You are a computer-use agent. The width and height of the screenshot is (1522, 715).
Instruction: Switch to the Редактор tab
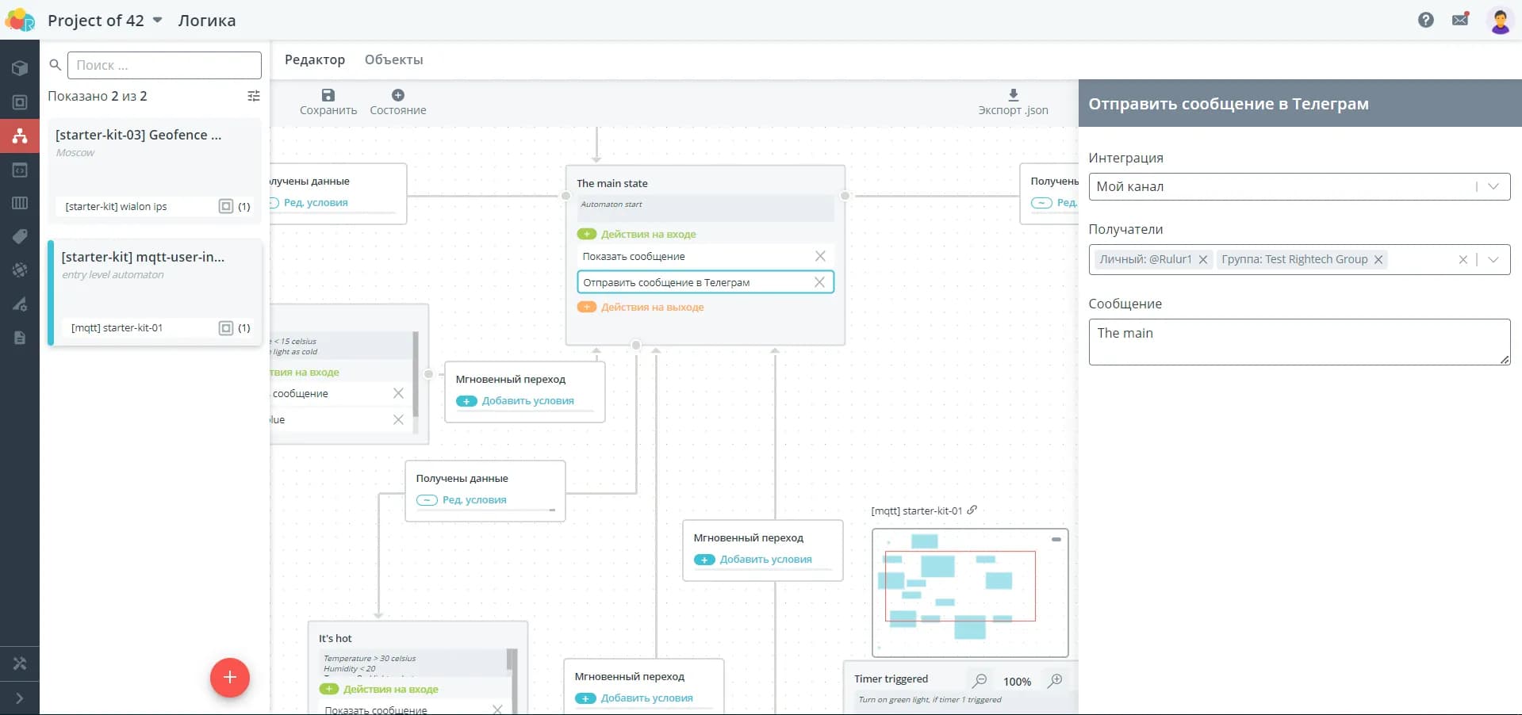315,60
